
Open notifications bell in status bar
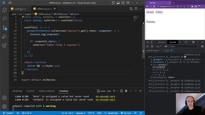coord(141,113)
